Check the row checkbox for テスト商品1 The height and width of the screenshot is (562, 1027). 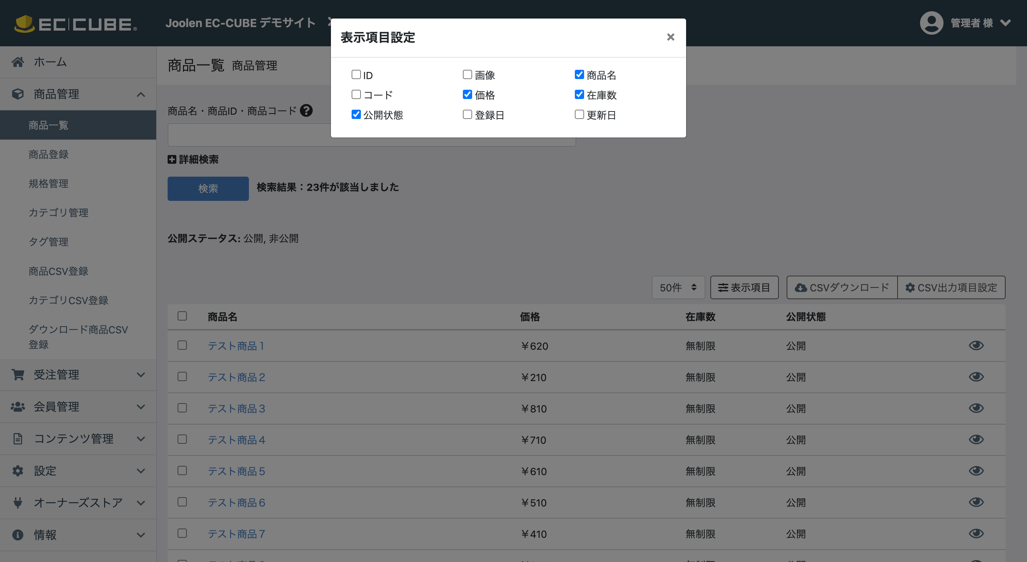182,345
